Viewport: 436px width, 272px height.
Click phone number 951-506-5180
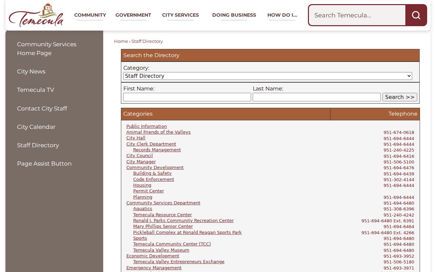coord(399,262)
